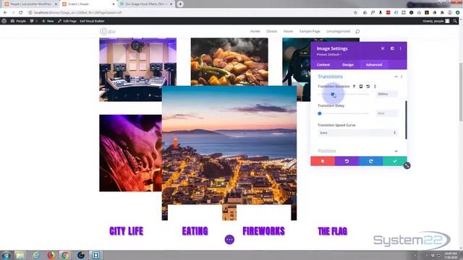Switch to first People browser tab
Image resolution: width=463 pixels, height=260 pixels.
(x=30, y=4)
